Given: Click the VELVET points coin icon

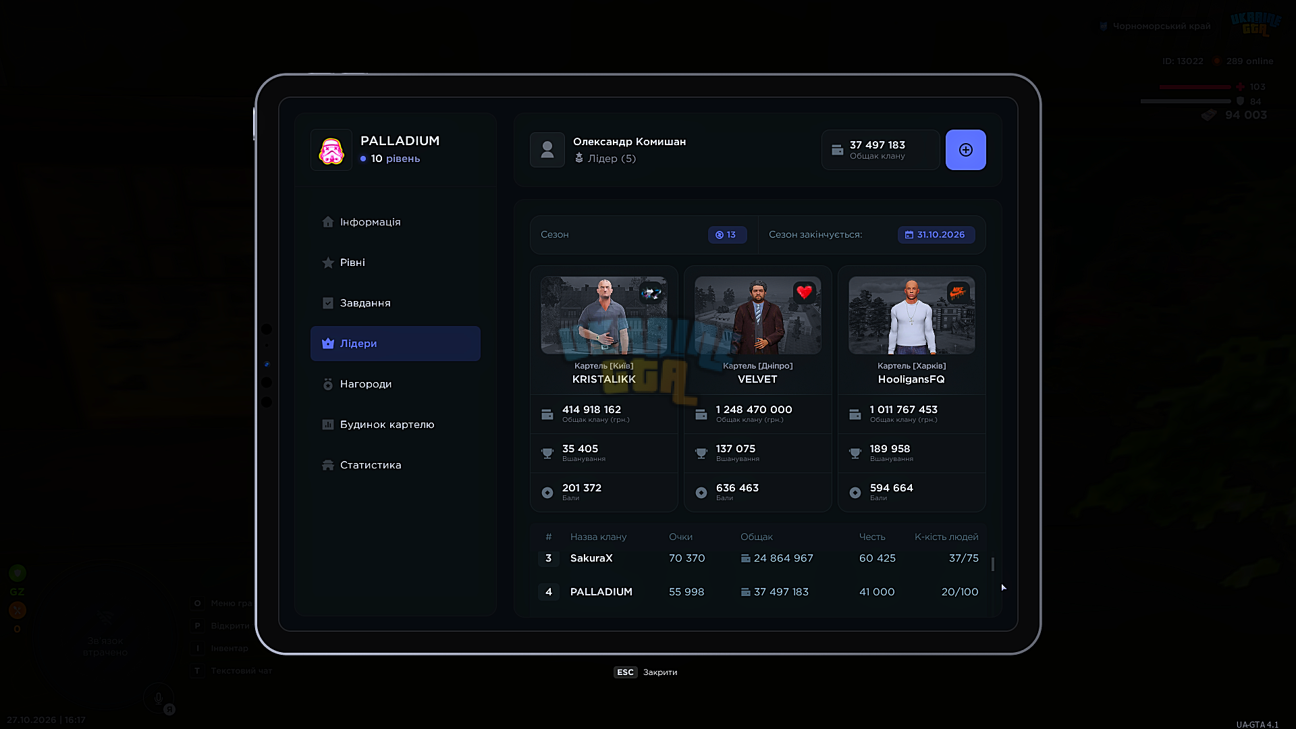Looking at the screenshot, I should pyautogui.click(x=701, y=493).
